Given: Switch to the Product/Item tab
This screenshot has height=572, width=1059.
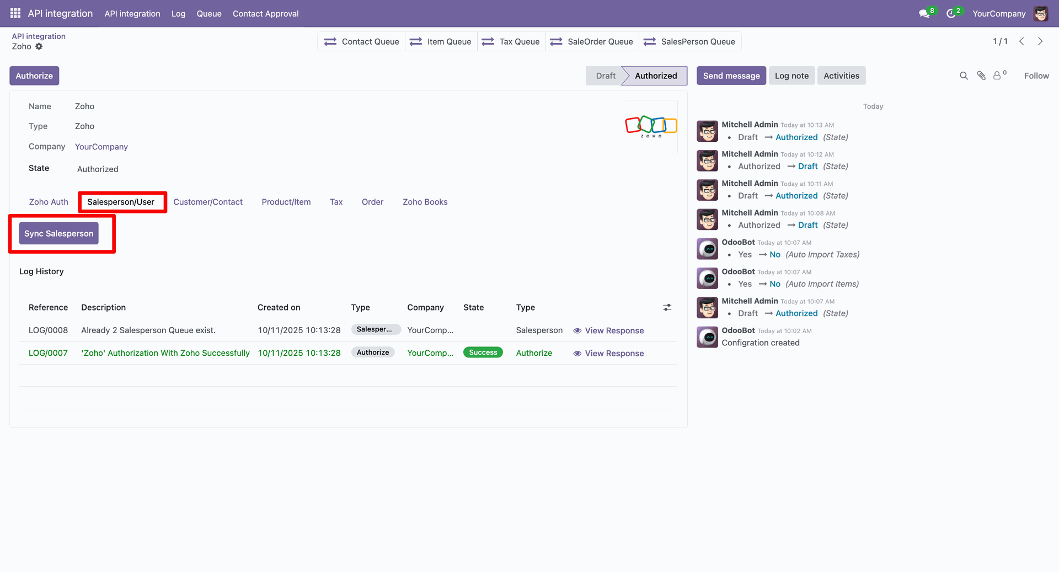Looking at the screenshot, I should [x=286, y=202].
